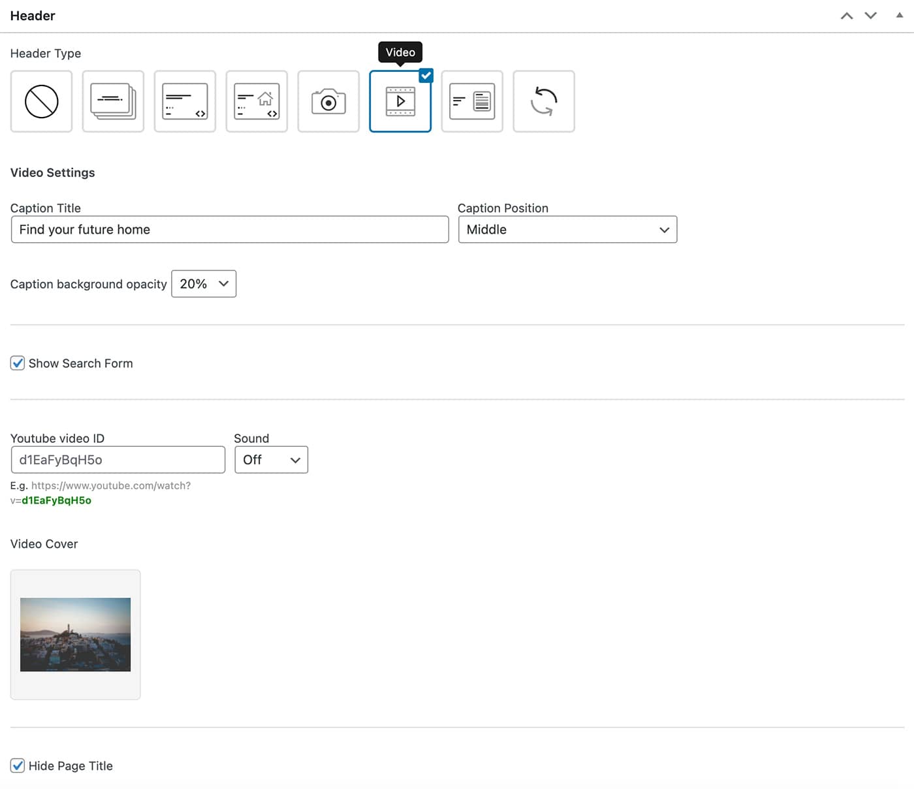
Task: Uncheck the Show Search Form checkbox
Action: (x=18, y=363)
